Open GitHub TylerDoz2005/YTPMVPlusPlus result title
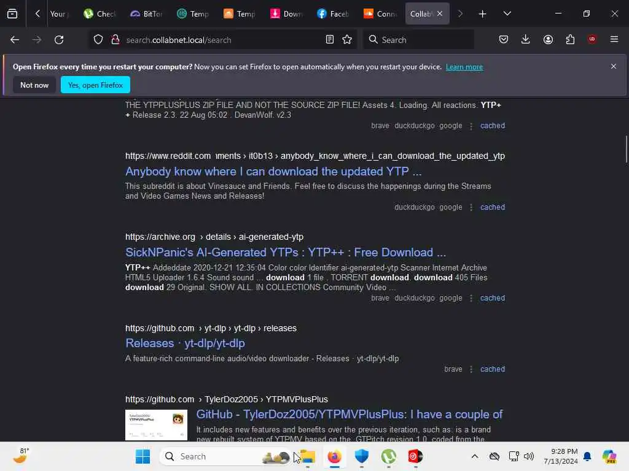Screen dimensions: 629x471 click(349, 415)
